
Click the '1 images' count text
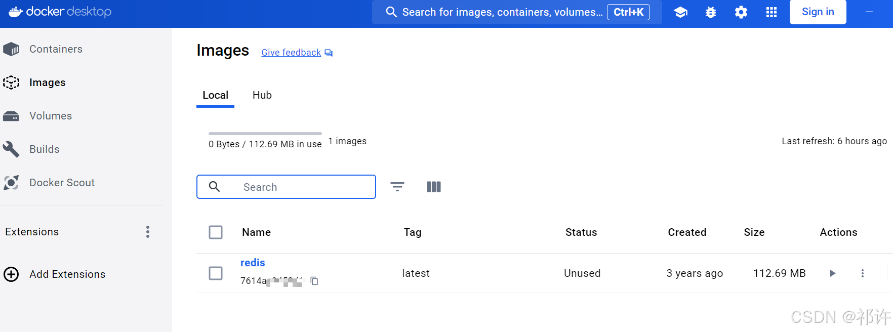pos(347,141)
